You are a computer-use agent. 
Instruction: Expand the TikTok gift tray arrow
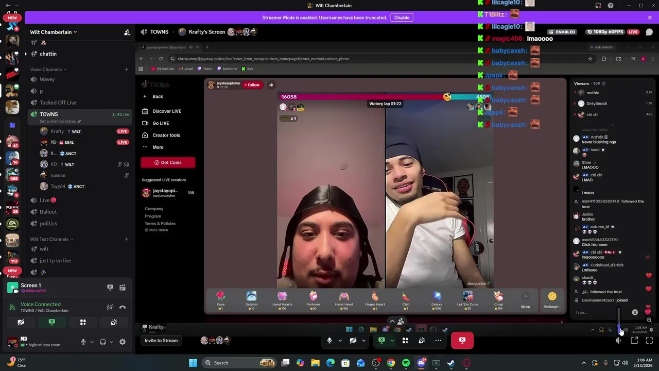(526, 296)
